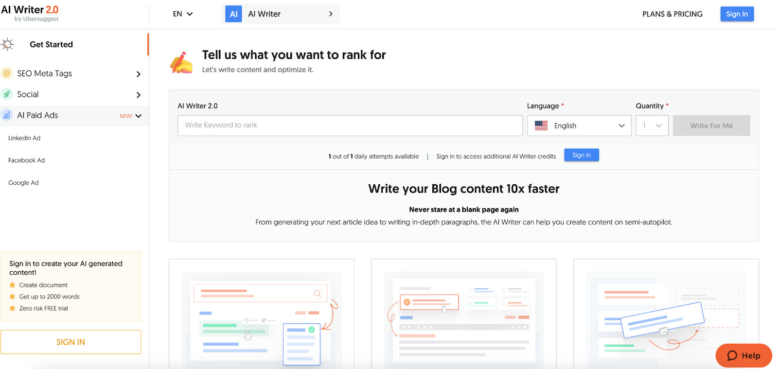
Task: Click the 'Create document' text
Action: coord(43,285)
